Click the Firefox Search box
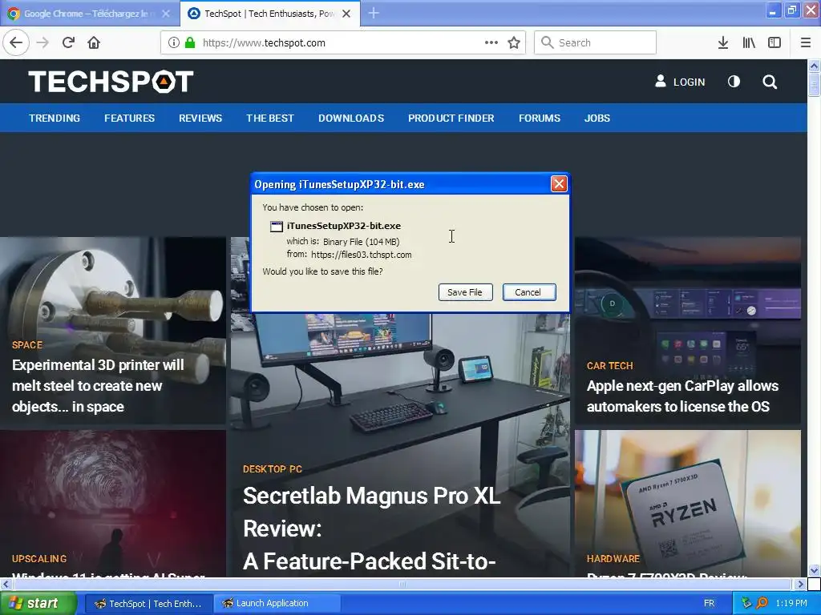This screenshot has height=615, width=821. [596, 42]
